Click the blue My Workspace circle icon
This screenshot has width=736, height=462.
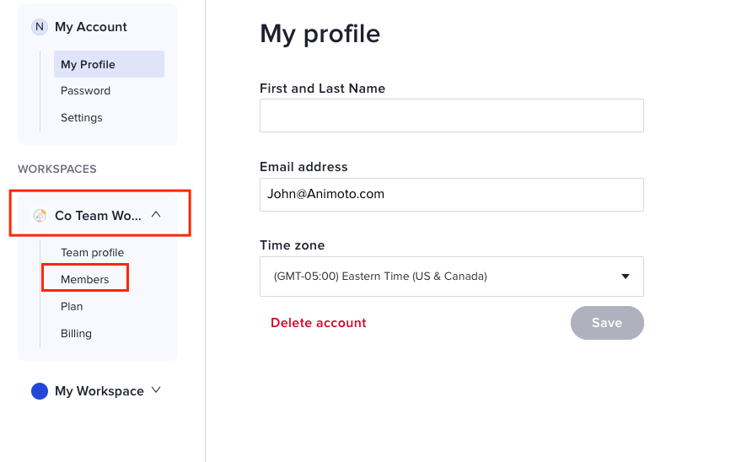tap(40, 391)
